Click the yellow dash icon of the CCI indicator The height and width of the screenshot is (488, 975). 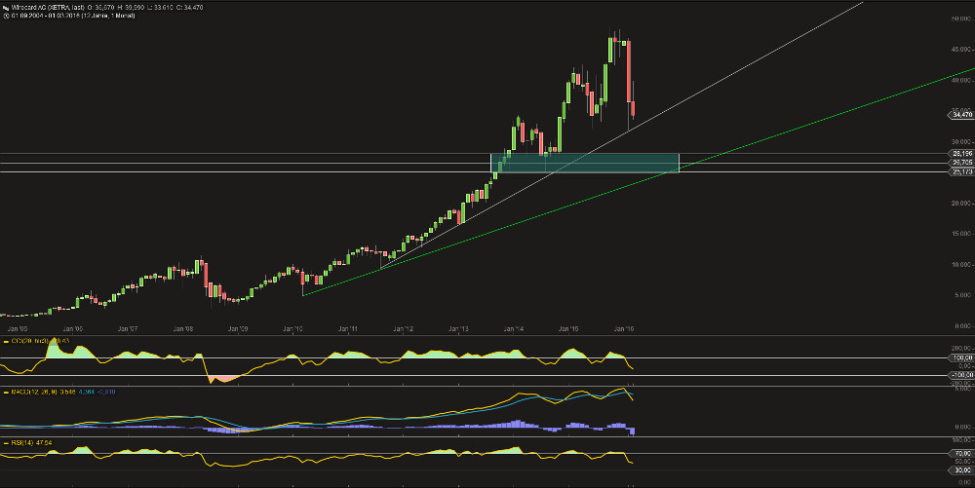[6, 342]
